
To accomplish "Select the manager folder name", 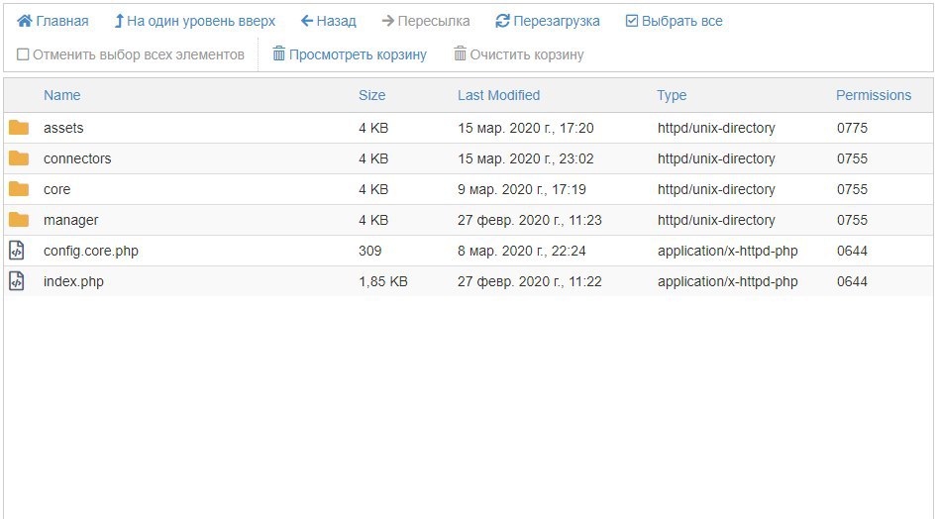I will point(70,220).
